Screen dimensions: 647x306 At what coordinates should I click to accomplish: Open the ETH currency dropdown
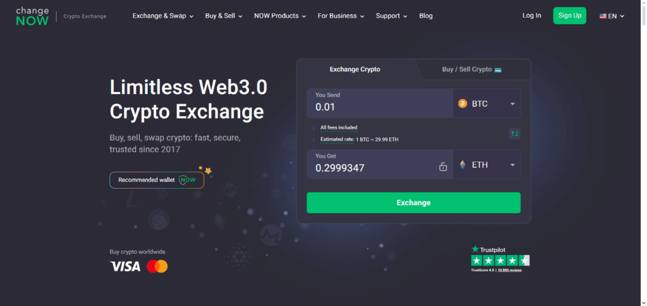pyautogui.click(x=487, y=165)
